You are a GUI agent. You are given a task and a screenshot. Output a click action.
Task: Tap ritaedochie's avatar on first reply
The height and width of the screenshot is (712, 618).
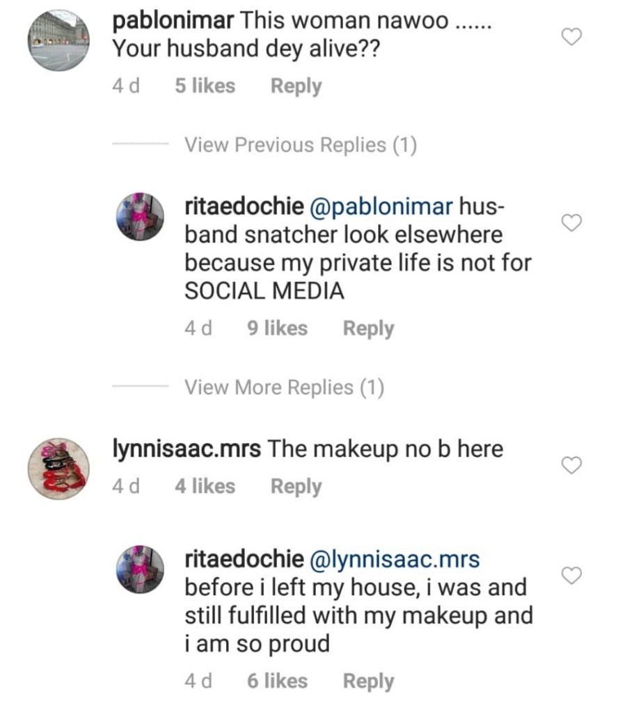point(139,217)
